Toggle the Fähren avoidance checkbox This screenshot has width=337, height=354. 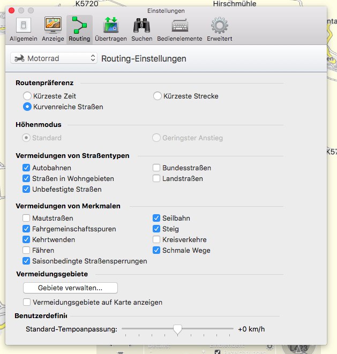pos(27,250)
